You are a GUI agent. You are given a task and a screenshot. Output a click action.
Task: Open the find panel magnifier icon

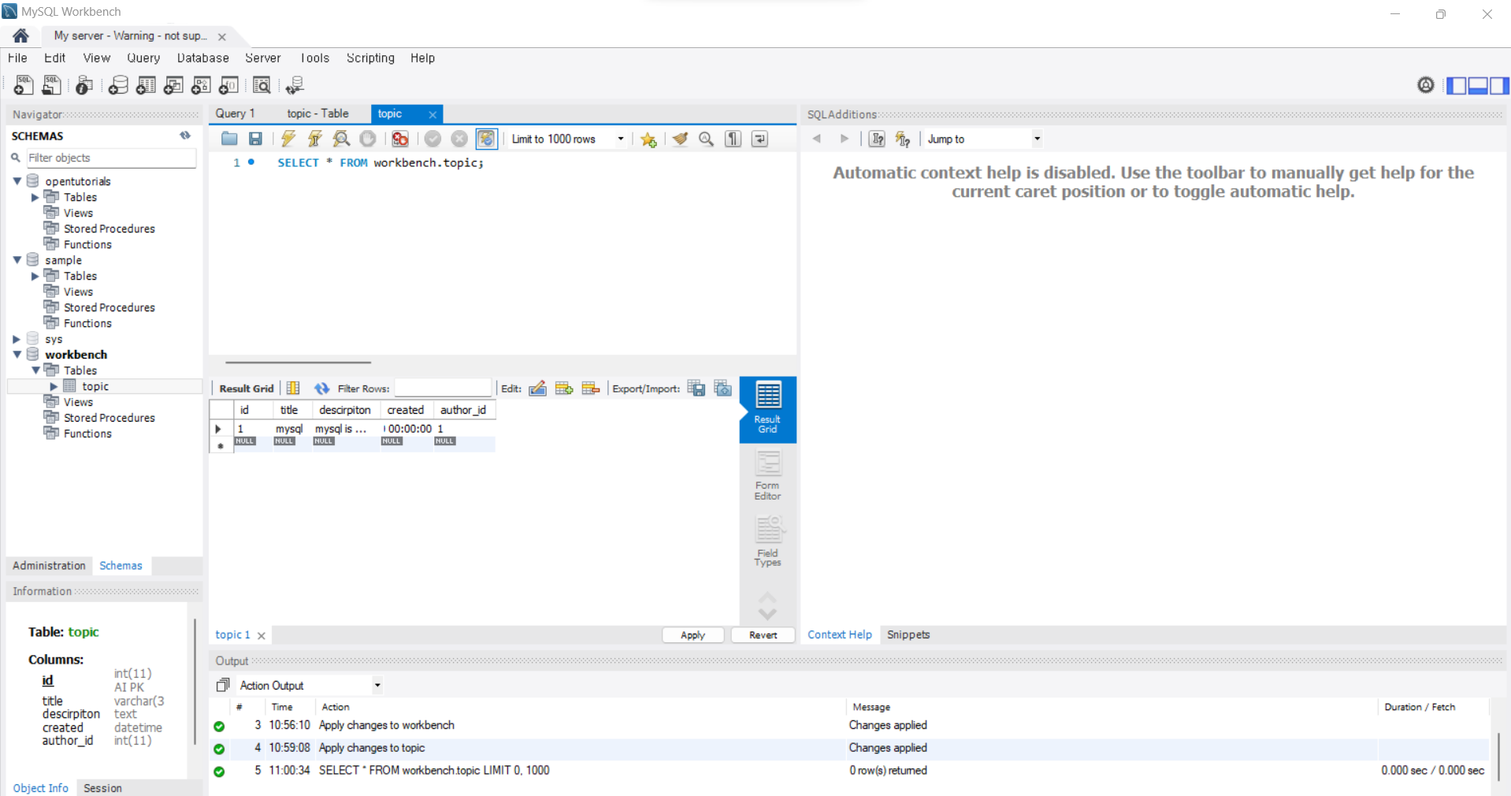click(707, 139)
